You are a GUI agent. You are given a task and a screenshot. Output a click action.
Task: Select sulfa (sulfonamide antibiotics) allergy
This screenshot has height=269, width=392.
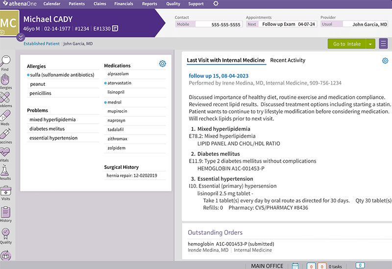pos(62,75)
